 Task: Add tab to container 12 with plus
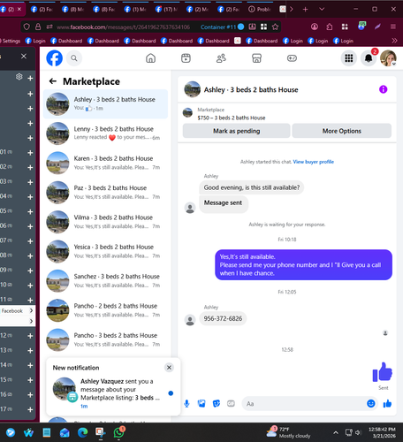[x=30, y=336]
